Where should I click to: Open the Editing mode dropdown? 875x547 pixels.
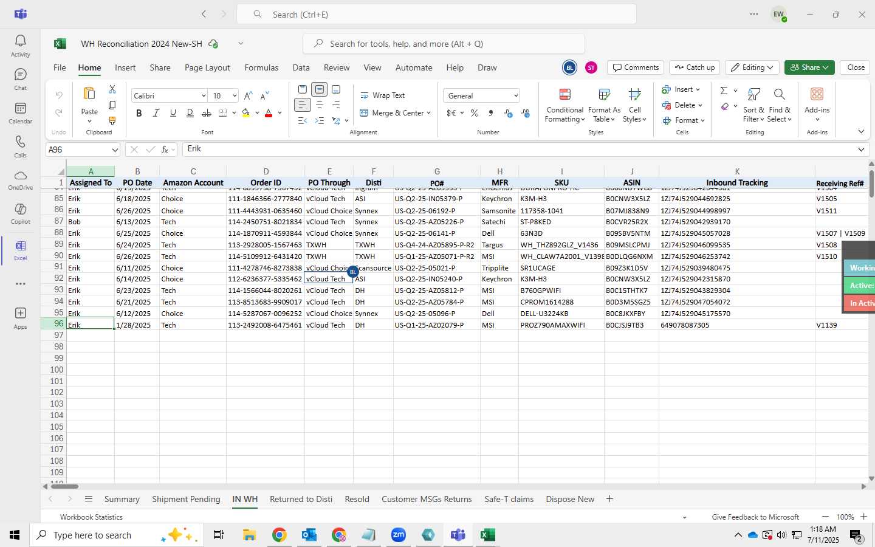tap(752, 67)
